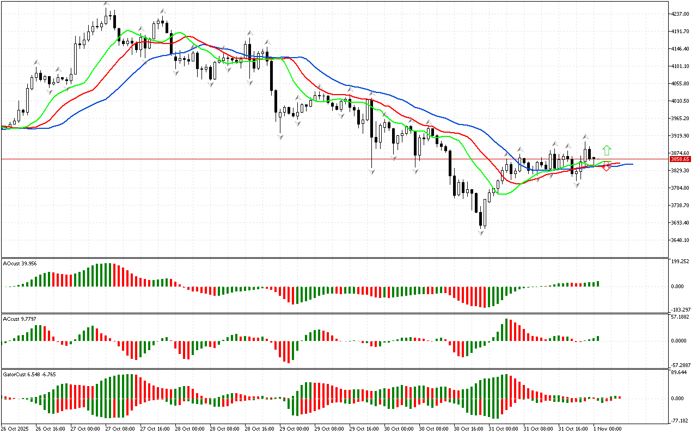Select the fractal arrow above the highest candle
This screenshot has height=435, width=697.
pos(107,4)
